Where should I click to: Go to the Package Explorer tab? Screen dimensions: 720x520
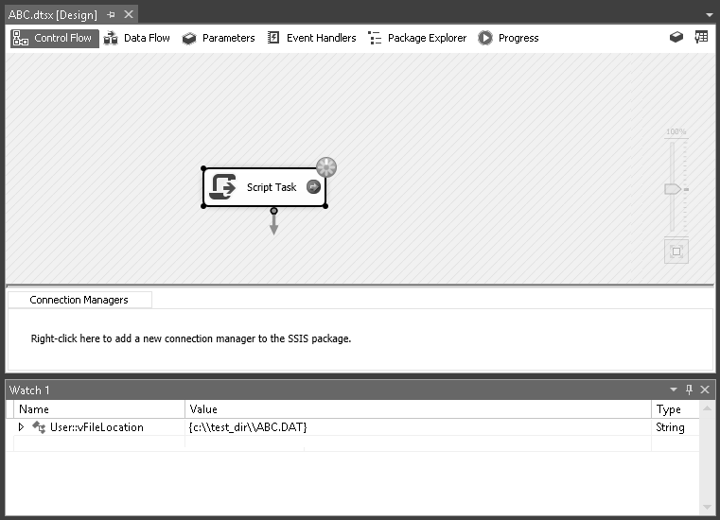coord(417,38)
